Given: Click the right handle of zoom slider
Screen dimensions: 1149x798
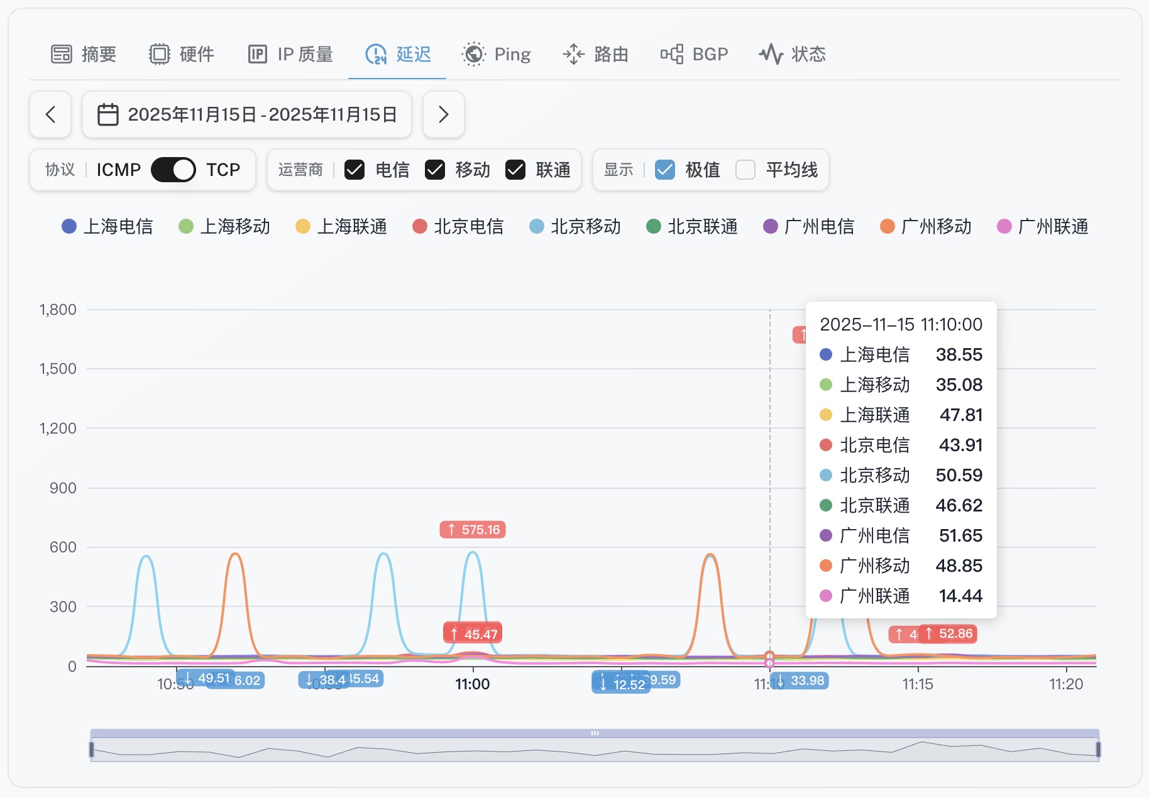Looking at the screenshot, I should coord(1098,749).
